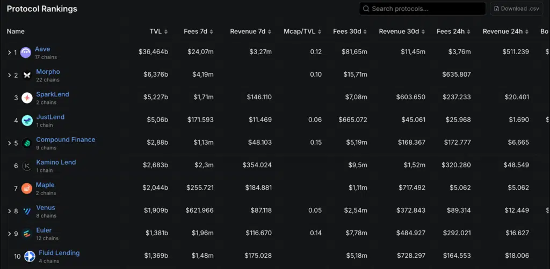Open the Euler protocol link
Screen dimensions: 550x269
(44, 230)
